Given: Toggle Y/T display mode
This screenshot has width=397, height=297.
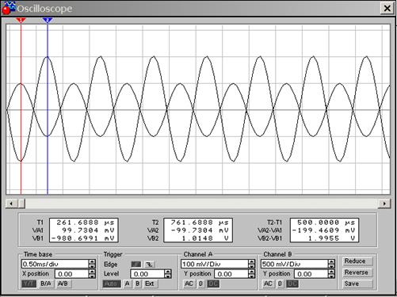Looking at the screenshot, I should click(x=29, y=284).
